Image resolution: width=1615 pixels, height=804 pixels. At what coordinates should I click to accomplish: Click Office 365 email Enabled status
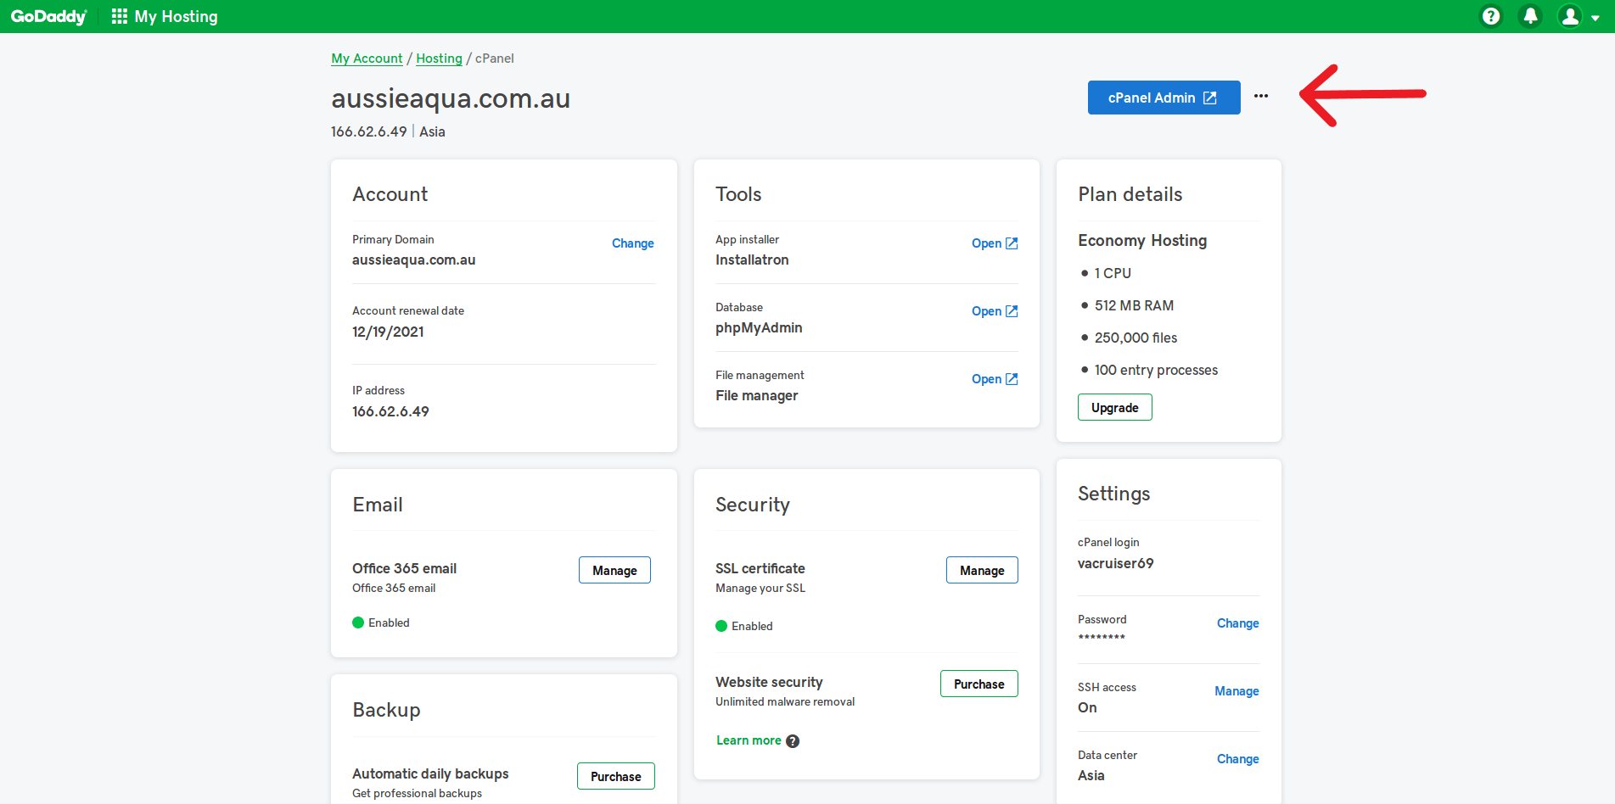pos(381,623)
